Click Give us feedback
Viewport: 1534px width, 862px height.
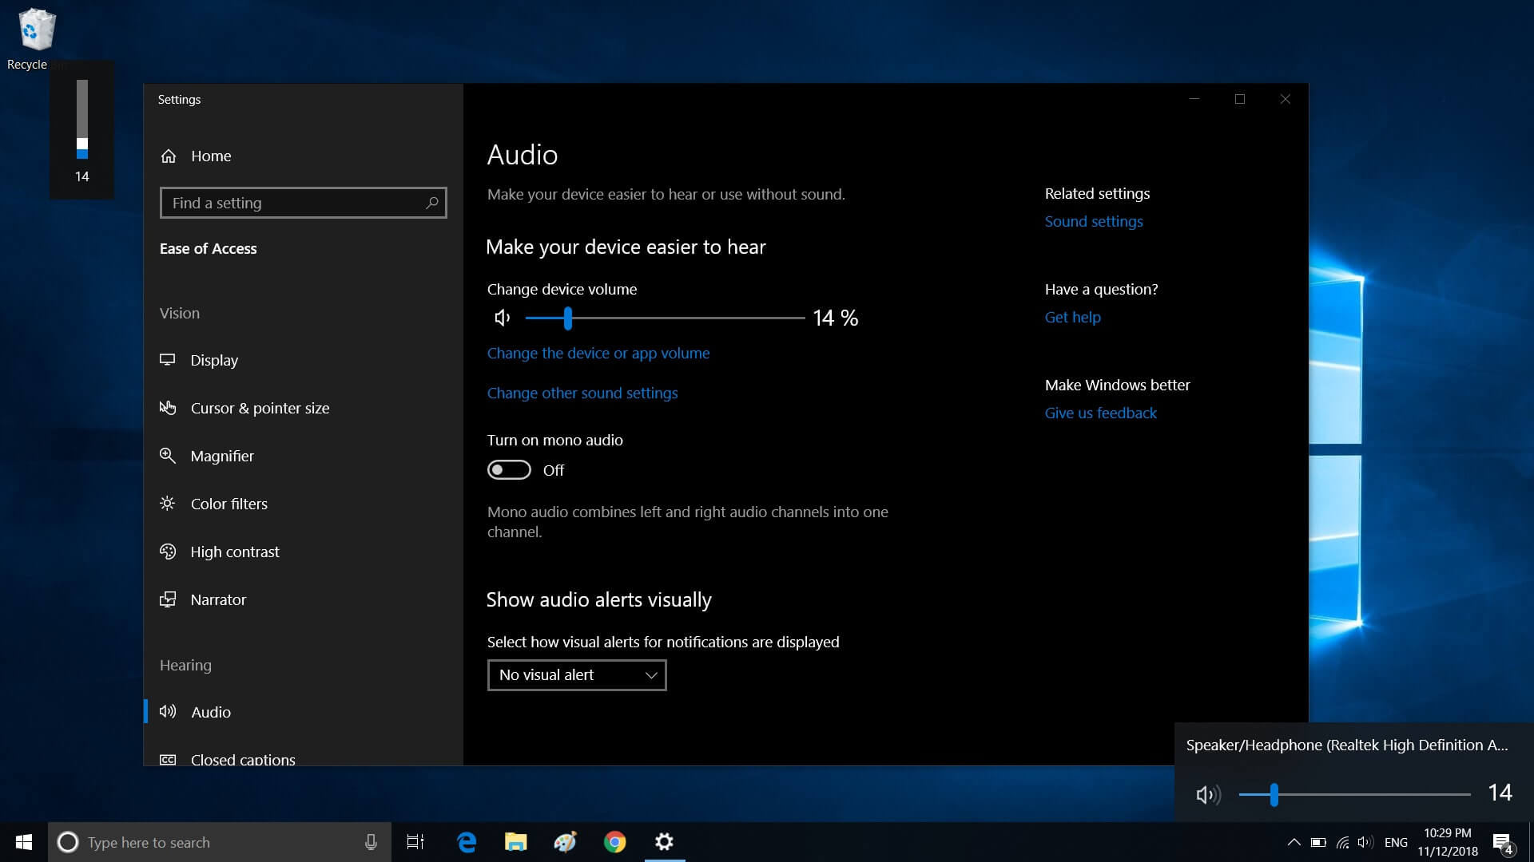[x=1100, y=413]
